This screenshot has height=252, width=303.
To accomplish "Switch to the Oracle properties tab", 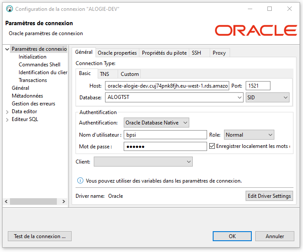I will (117, 53).
